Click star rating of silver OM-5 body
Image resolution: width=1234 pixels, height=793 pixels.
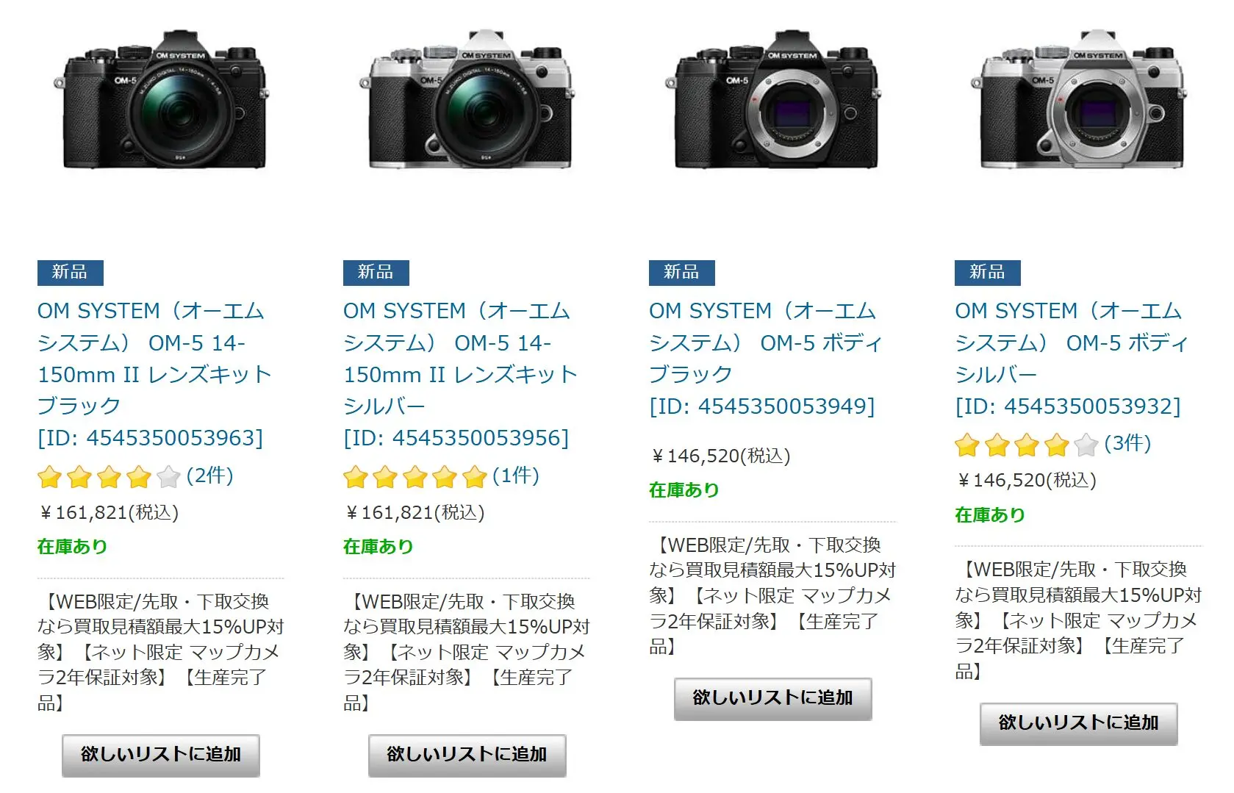coord(1026,445)
